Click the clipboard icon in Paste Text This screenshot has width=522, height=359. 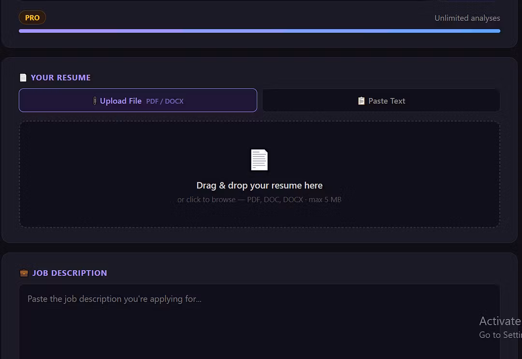(x=361, y=101)
